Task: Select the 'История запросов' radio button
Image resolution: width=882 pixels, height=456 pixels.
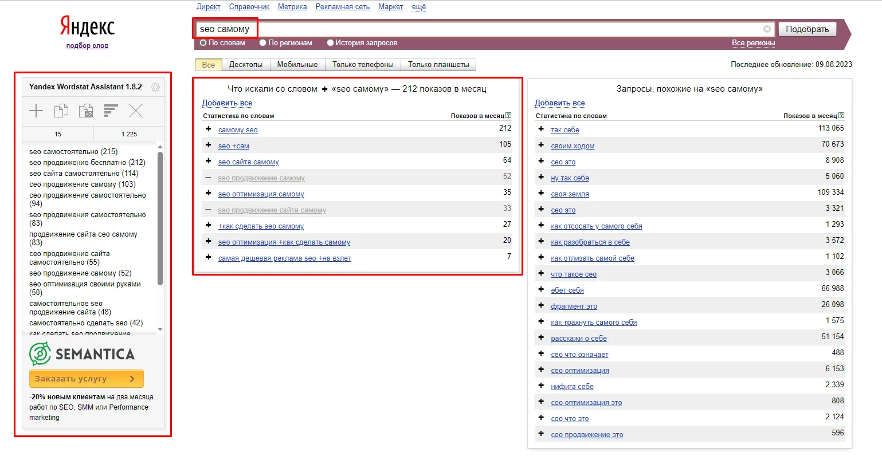Action: (330, 43)
